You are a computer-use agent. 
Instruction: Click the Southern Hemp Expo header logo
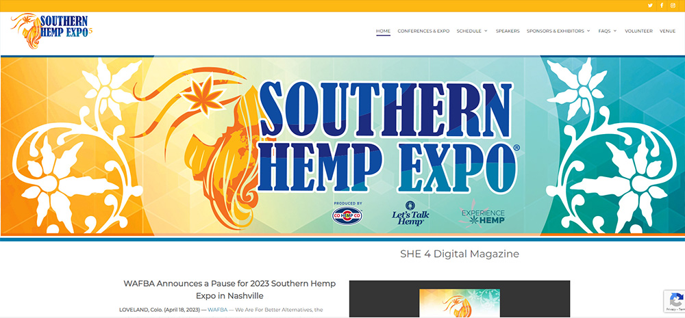click(51, 31)
